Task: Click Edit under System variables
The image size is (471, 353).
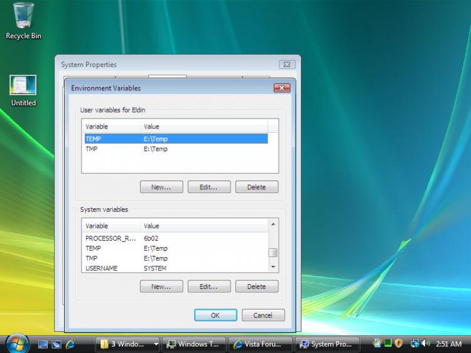Action: tap(208, 287)
